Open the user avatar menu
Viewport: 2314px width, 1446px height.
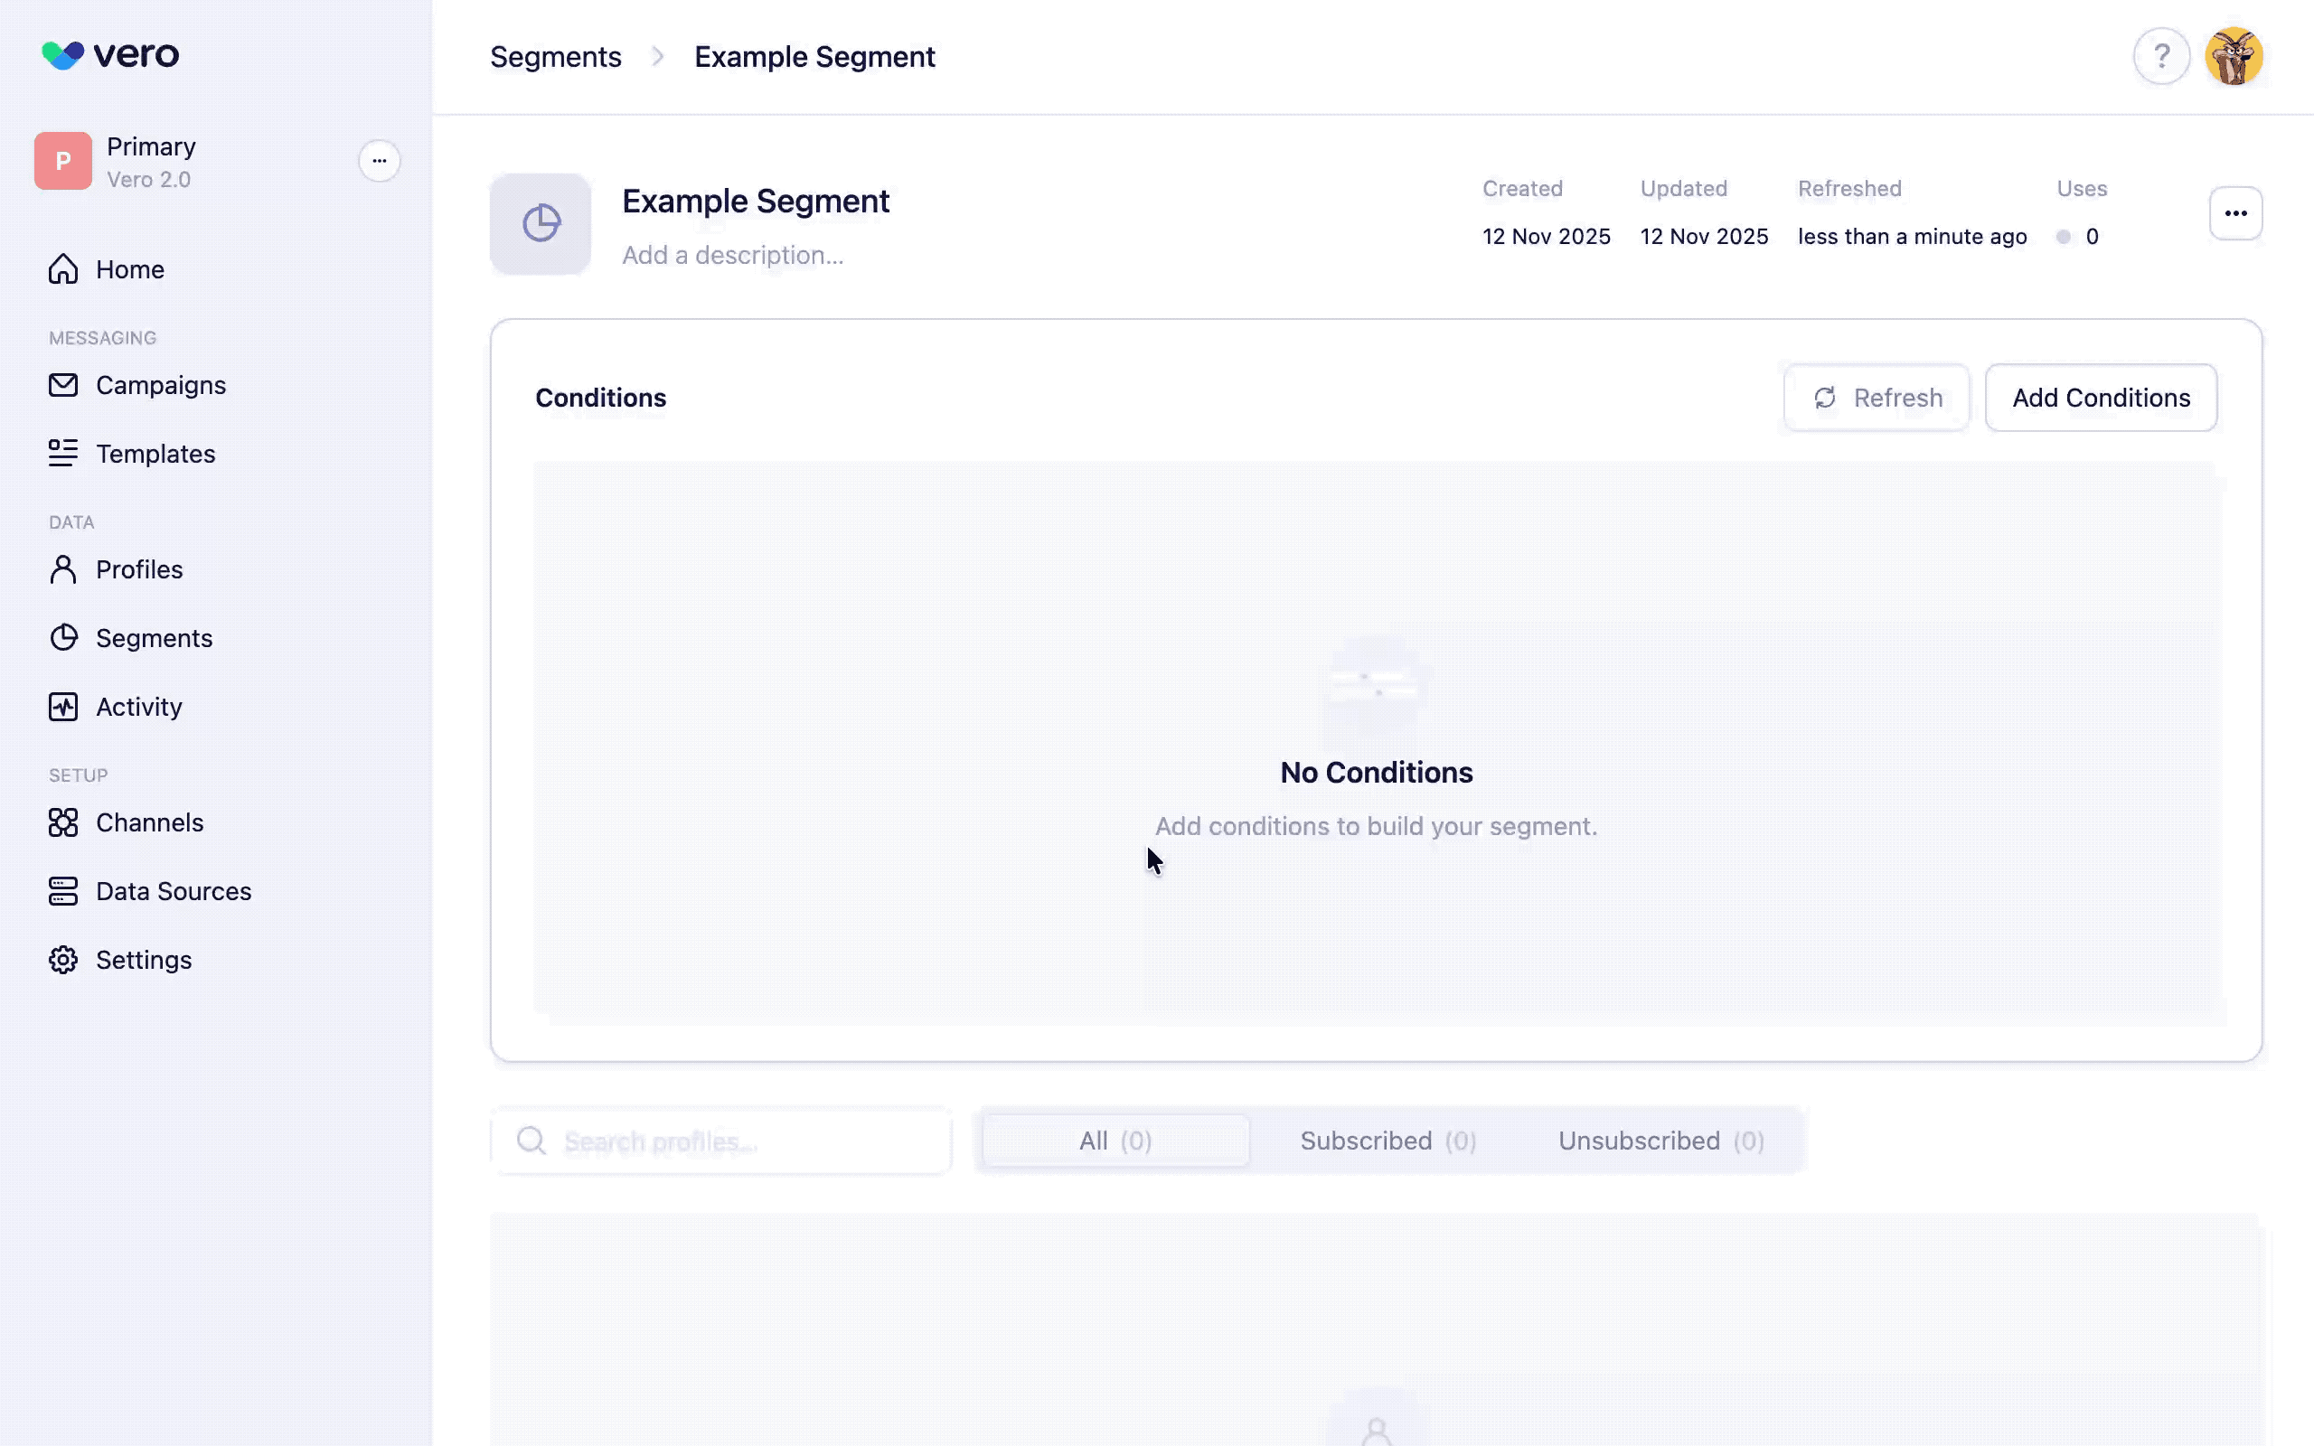(x=2233, y=56)
